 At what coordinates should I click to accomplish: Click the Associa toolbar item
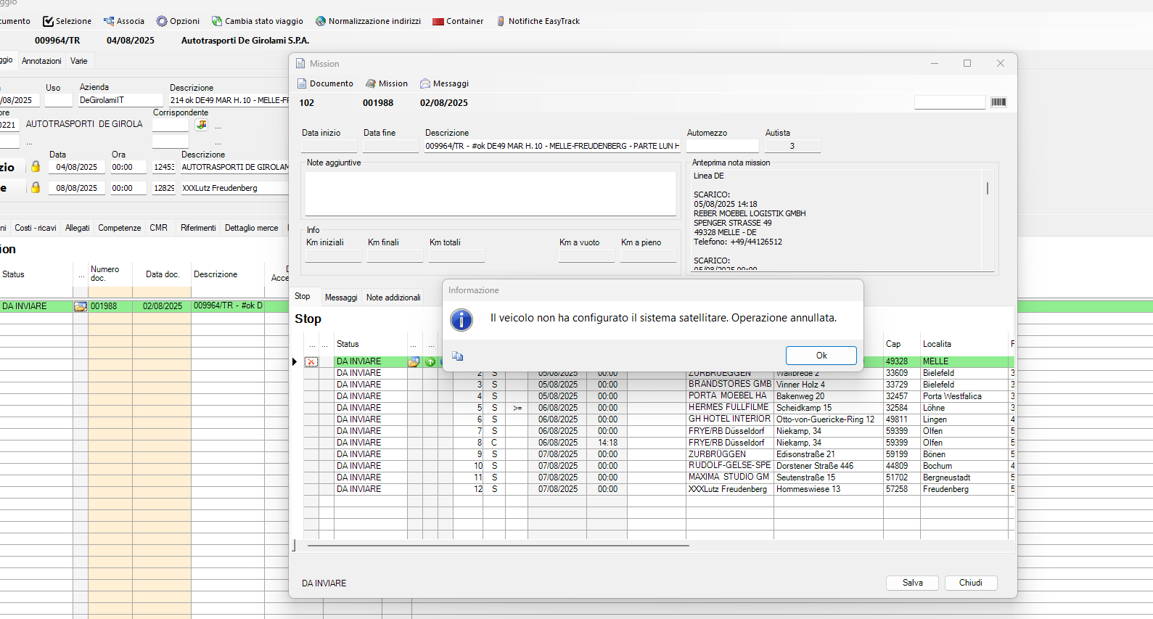click(x=124, y=21)
